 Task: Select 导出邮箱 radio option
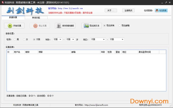(x=119, y=26)
